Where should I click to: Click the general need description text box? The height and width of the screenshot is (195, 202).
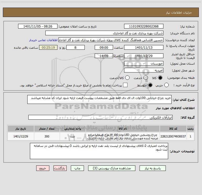pyautogui.click(x=99, y=99)
